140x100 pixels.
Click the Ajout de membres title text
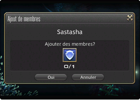point(24,19)
